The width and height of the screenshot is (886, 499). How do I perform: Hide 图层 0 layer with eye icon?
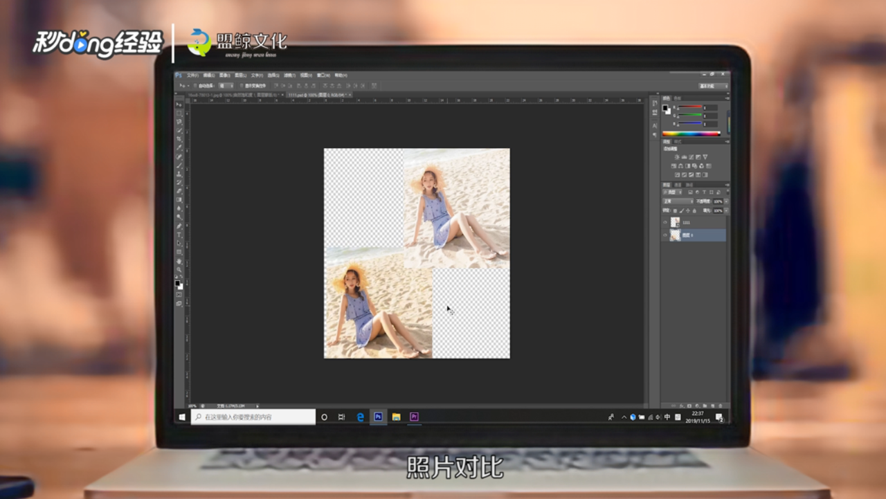(665, 235)
